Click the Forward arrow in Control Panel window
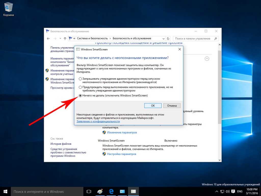 click(x=55, y=39)
